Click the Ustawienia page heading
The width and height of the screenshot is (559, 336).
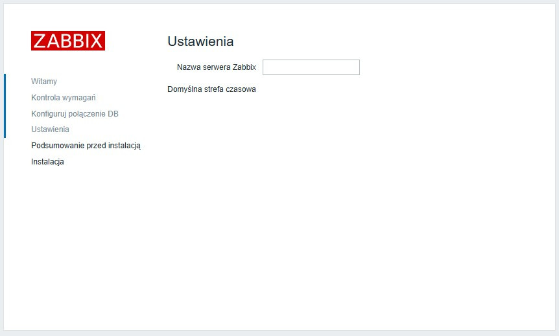coord(200,41)
